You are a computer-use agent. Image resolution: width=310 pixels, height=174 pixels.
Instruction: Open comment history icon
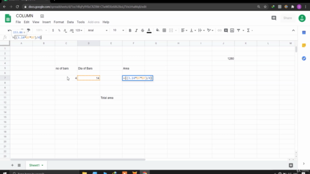pos(274,18)
